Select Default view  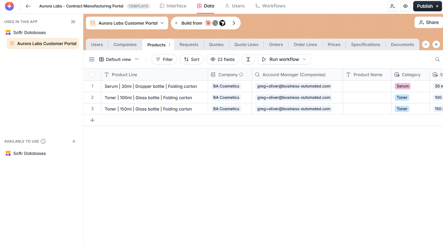[115, 59]
